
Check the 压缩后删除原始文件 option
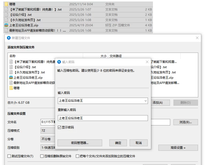(x=42, y=156)
